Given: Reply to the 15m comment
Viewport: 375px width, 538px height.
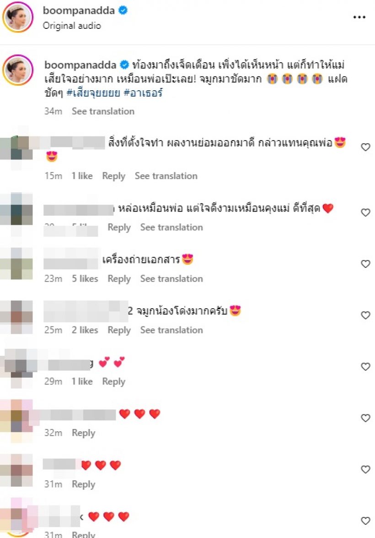Looking at the screenshot, I should pos(113,176).
